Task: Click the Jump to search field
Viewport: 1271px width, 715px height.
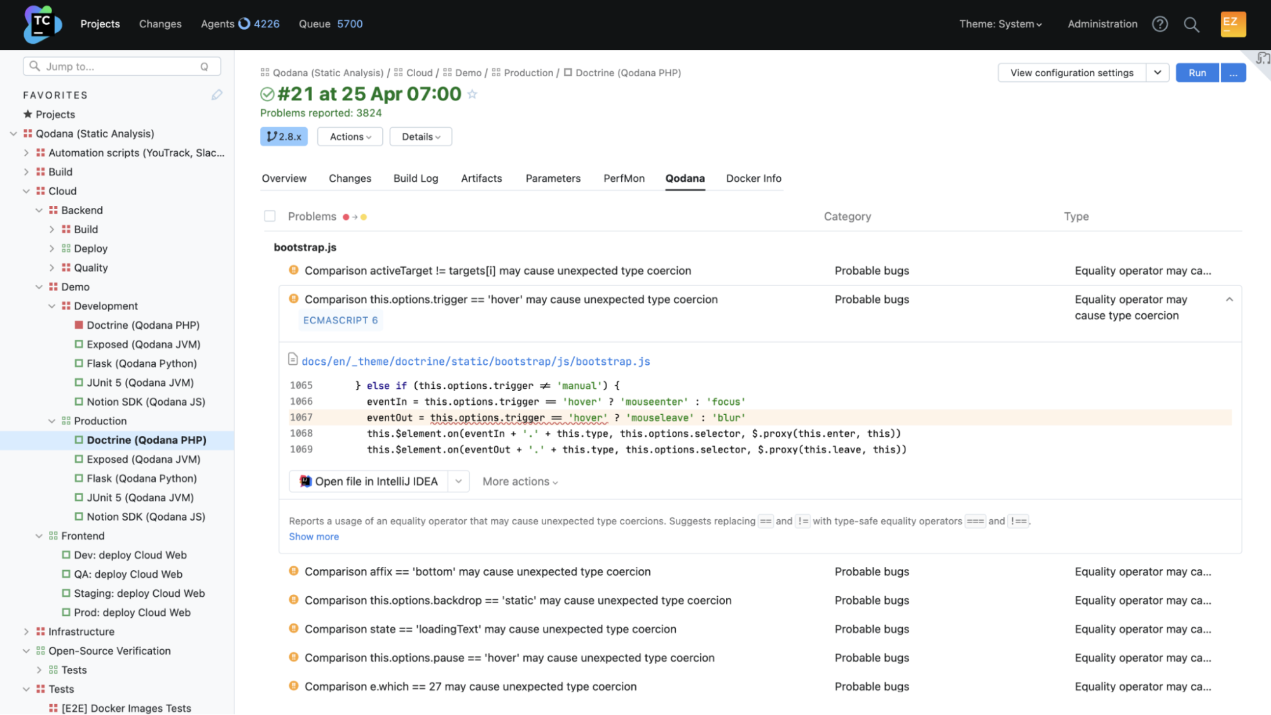Action: [121, 66]
